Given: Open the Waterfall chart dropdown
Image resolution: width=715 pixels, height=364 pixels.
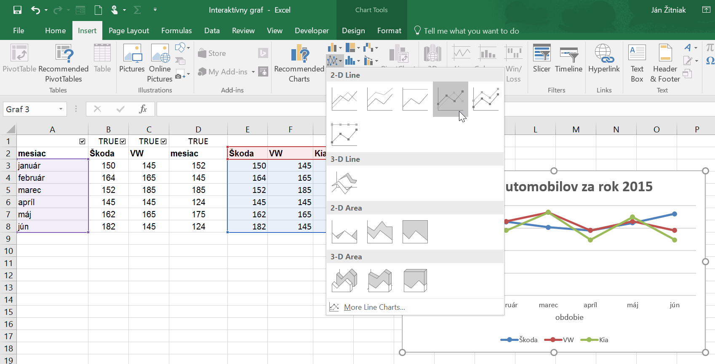Looking at the screenshot, I should point(371,47).
